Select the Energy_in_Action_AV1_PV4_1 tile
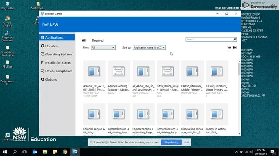 (x=217, y=120)
